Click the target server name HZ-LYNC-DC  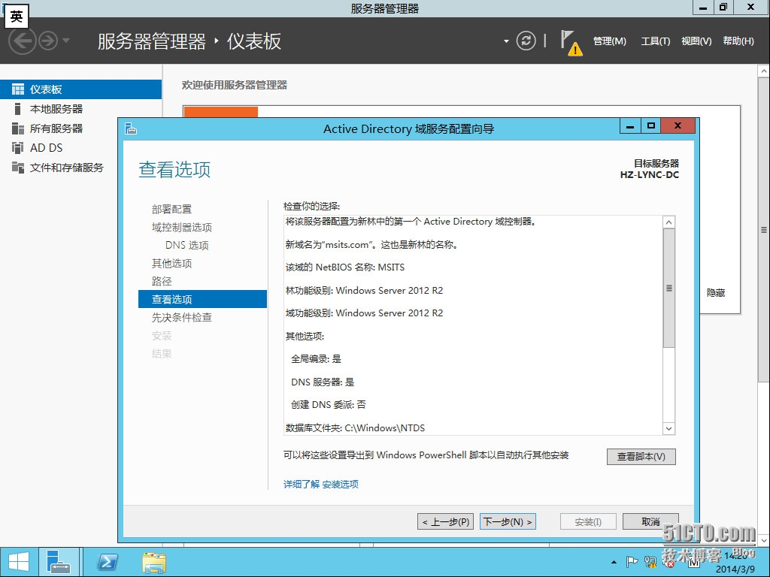tap(649, 174)
